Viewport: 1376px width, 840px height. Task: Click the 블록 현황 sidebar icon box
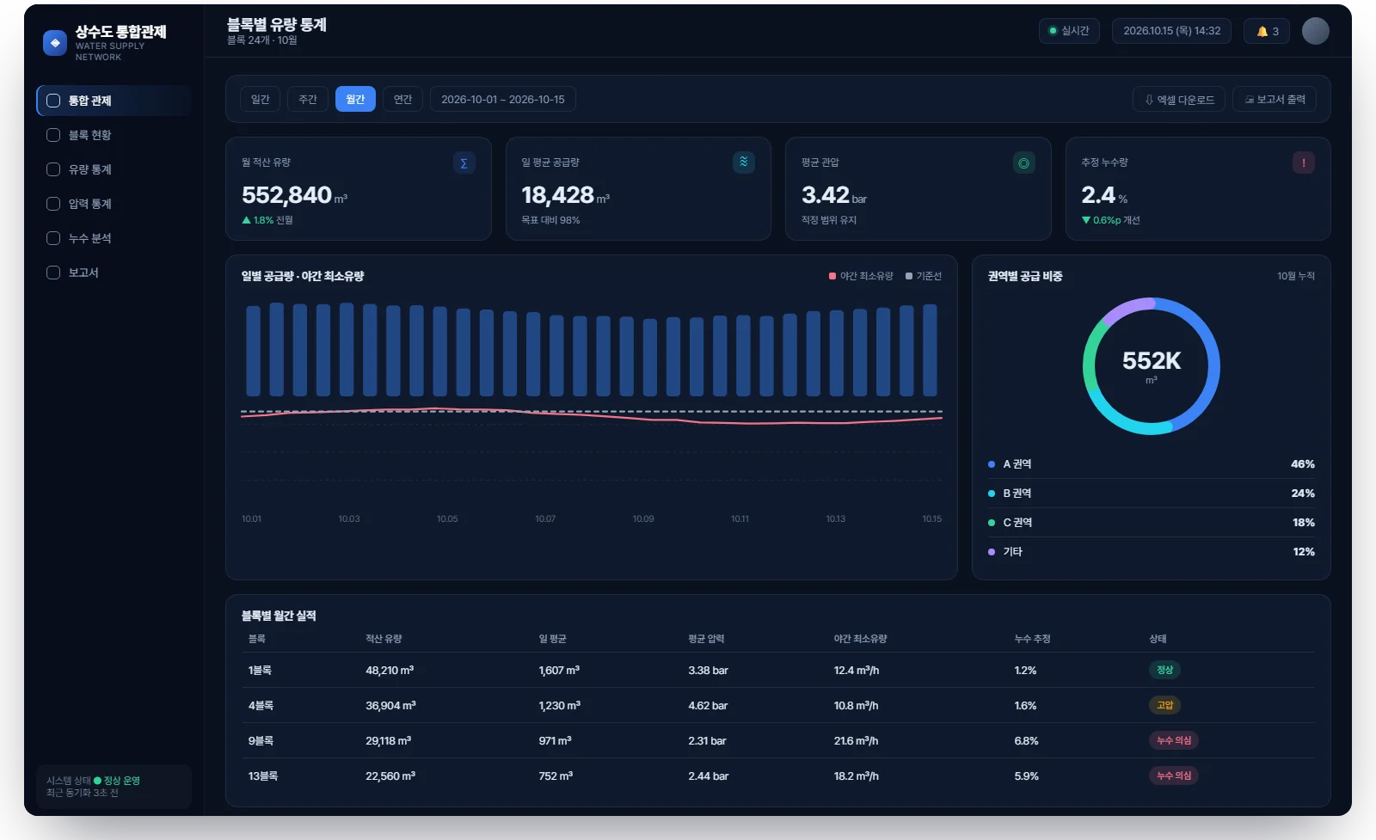tap(53, 135)
